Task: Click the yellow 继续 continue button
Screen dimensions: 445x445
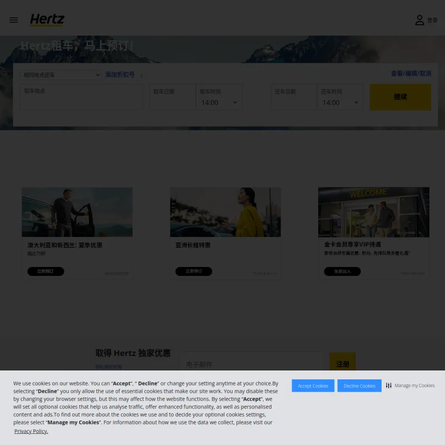Action: [400, 97]
